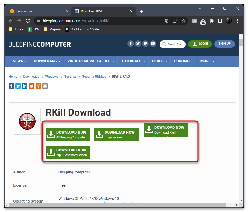Screen dimensions: 248x212
Task: Share article on LinkedIn
Action: (25, 86)
